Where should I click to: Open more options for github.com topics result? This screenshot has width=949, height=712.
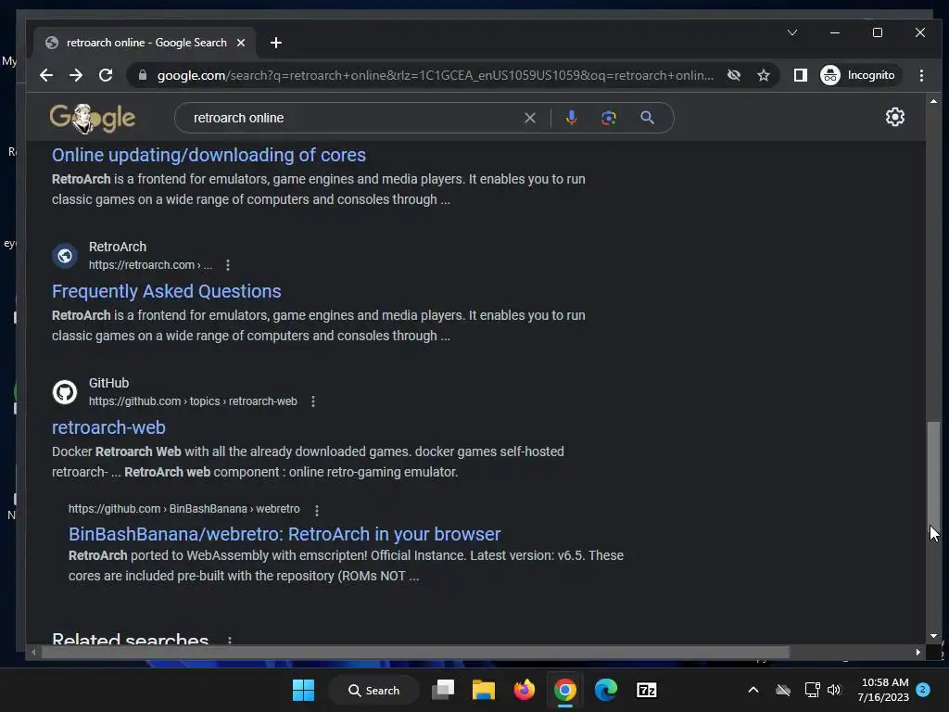(x=313, y=401)
